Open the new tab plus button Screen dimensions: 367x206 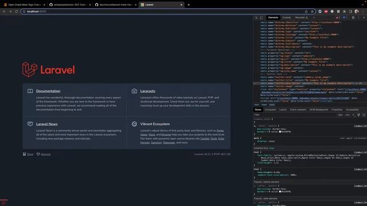click(189, 5)
